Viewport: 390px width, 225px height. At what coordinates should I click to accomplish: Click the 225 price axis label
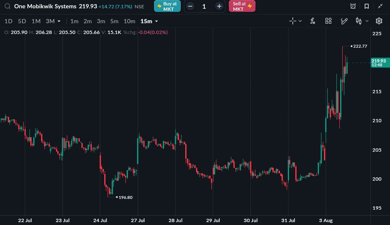(377, 34)
